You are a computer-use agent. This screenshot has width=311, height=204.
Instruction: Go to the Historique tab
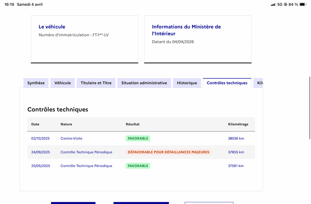point(187,83)
